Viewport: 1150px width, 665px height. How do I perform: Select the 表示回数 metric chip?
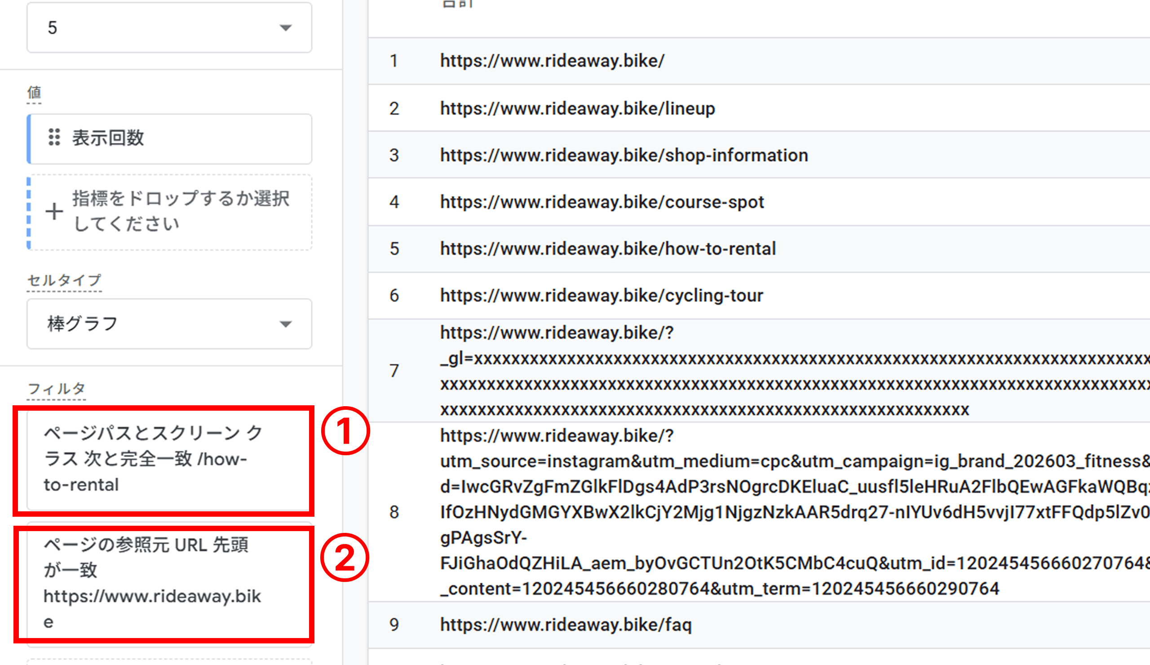click(x=169, y=139)
